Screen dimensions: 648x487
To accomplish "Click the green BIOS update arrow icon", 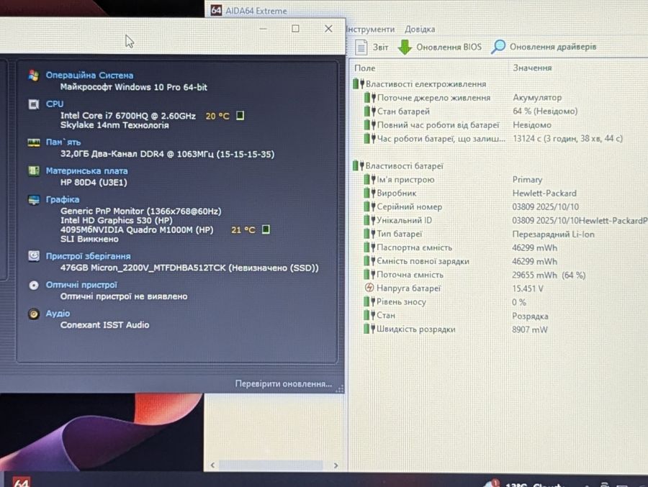I will 405,47.
